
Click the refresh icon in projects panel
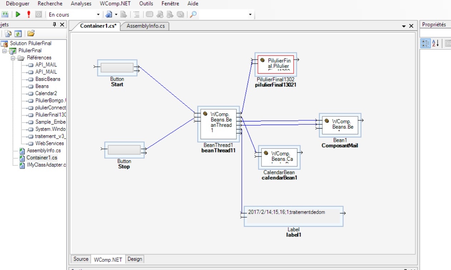coord(18,34)
